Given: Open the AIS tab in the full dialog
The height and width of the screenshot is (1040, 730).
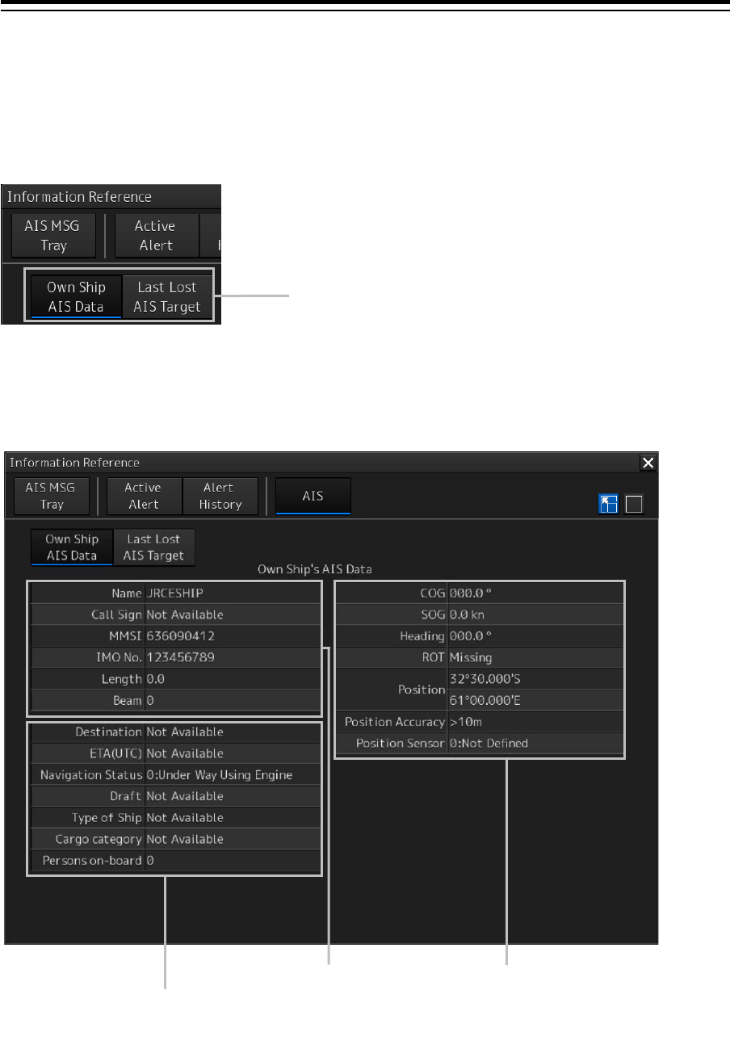Looking at the screenshot, I should [x=313, y=496].
